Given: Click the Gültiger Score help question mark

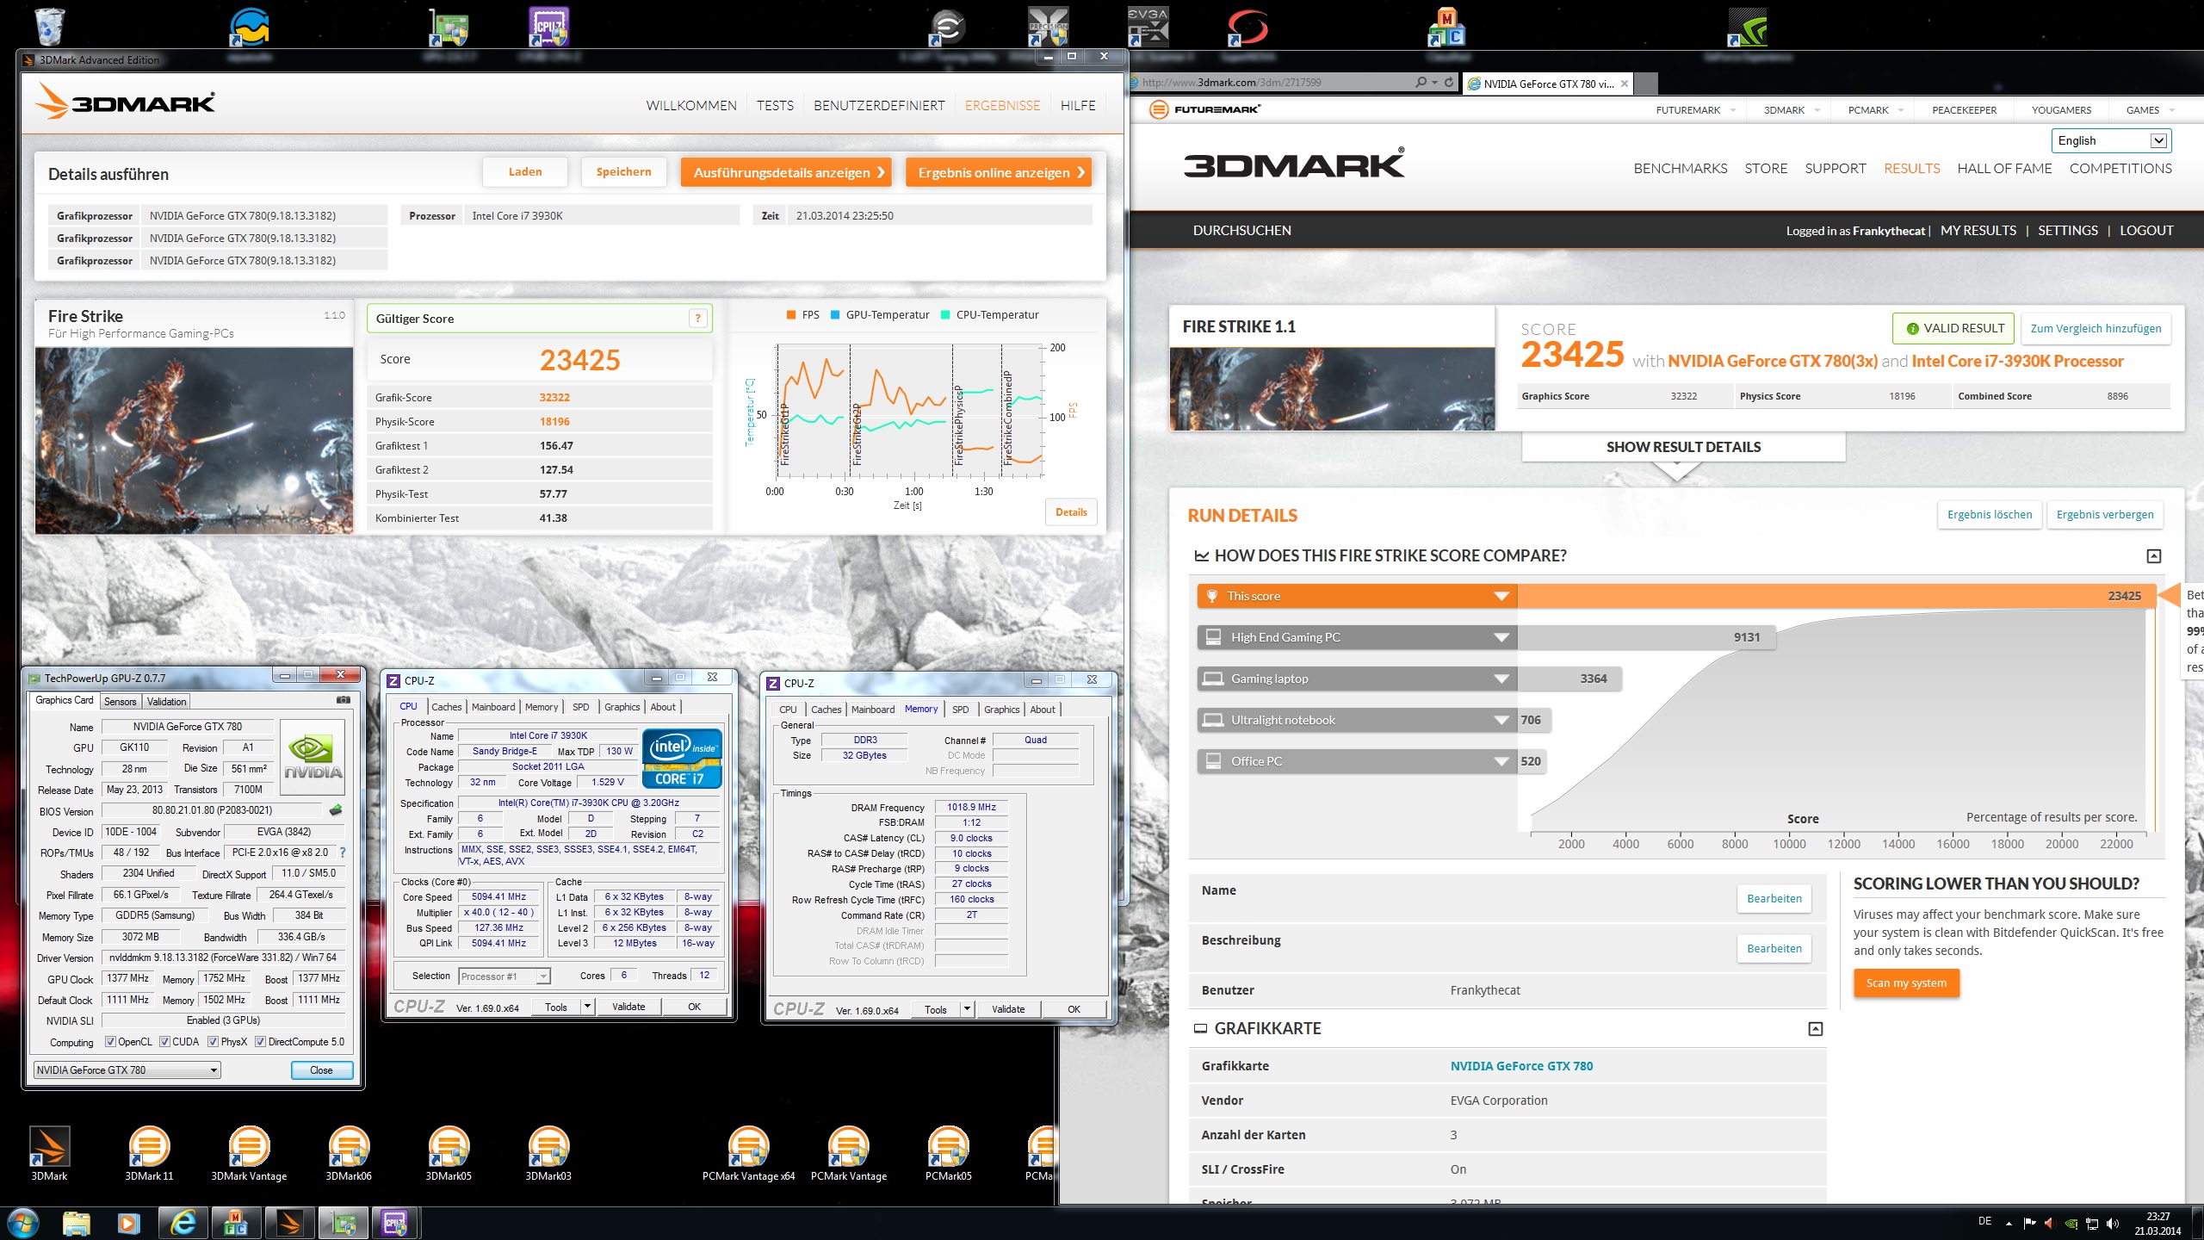Looking at the screenshot, I should [698, 319].
